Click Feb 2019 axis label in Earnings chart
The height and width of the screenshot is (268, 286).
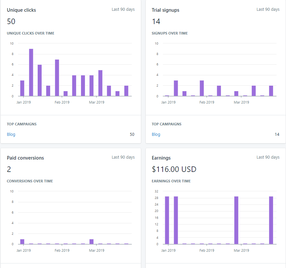[x=207, y=250]
